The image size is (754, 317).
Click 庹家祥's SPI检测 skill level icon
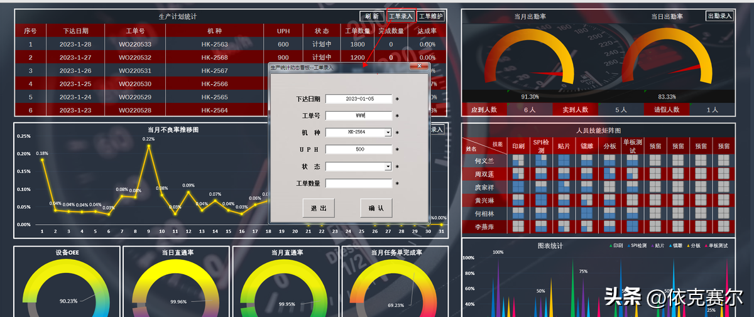click(541, 187)
